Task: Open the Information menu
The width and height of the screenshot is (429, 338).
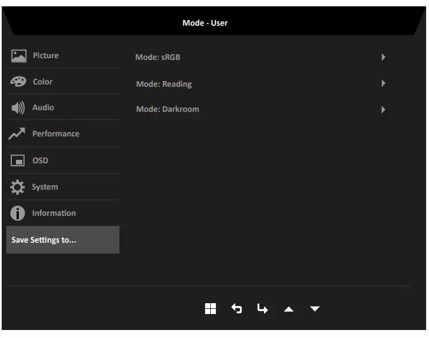Action: [63, 214]
